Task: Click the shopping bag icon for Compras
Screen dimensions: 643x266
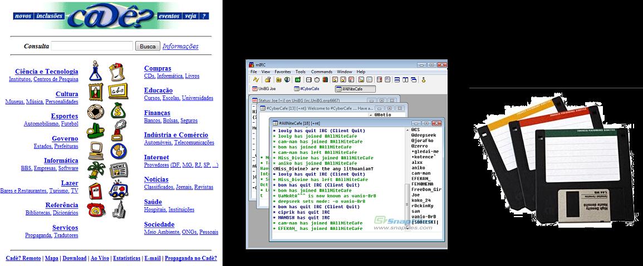Action: point(117,72)
